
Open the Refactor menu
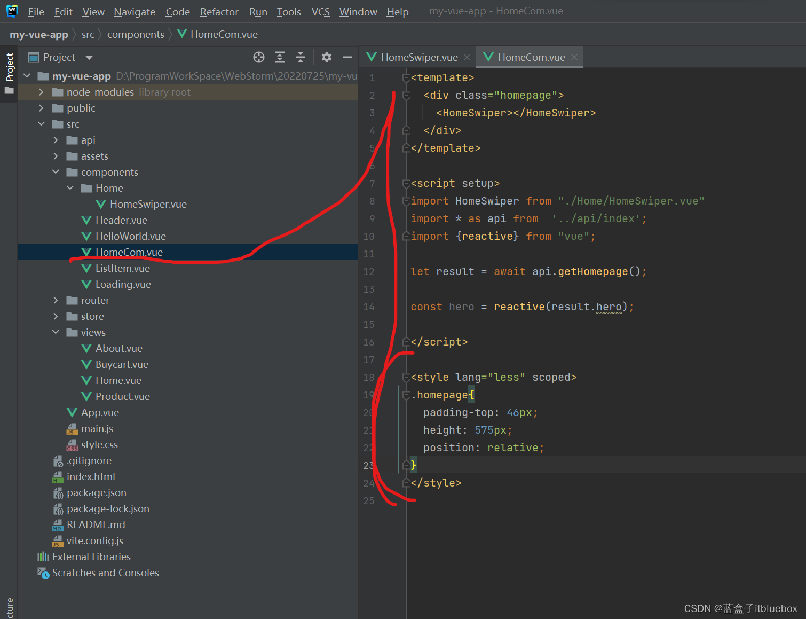tap(219, 12)
